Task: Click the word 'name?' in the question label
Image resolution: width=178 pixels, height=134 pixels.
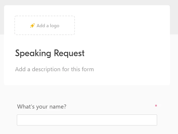Action: 58,107
